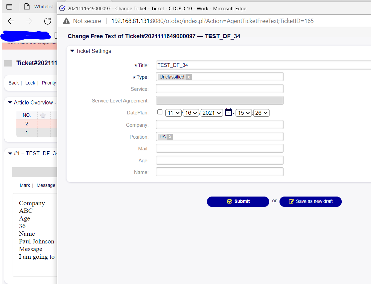Click the reload page icon

(x=47, y=21)
